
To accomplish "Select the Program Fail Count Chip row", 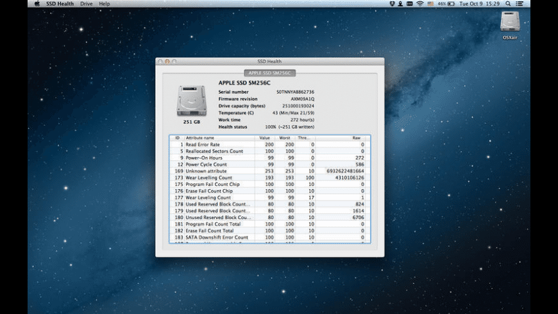I will coord(270,185).
